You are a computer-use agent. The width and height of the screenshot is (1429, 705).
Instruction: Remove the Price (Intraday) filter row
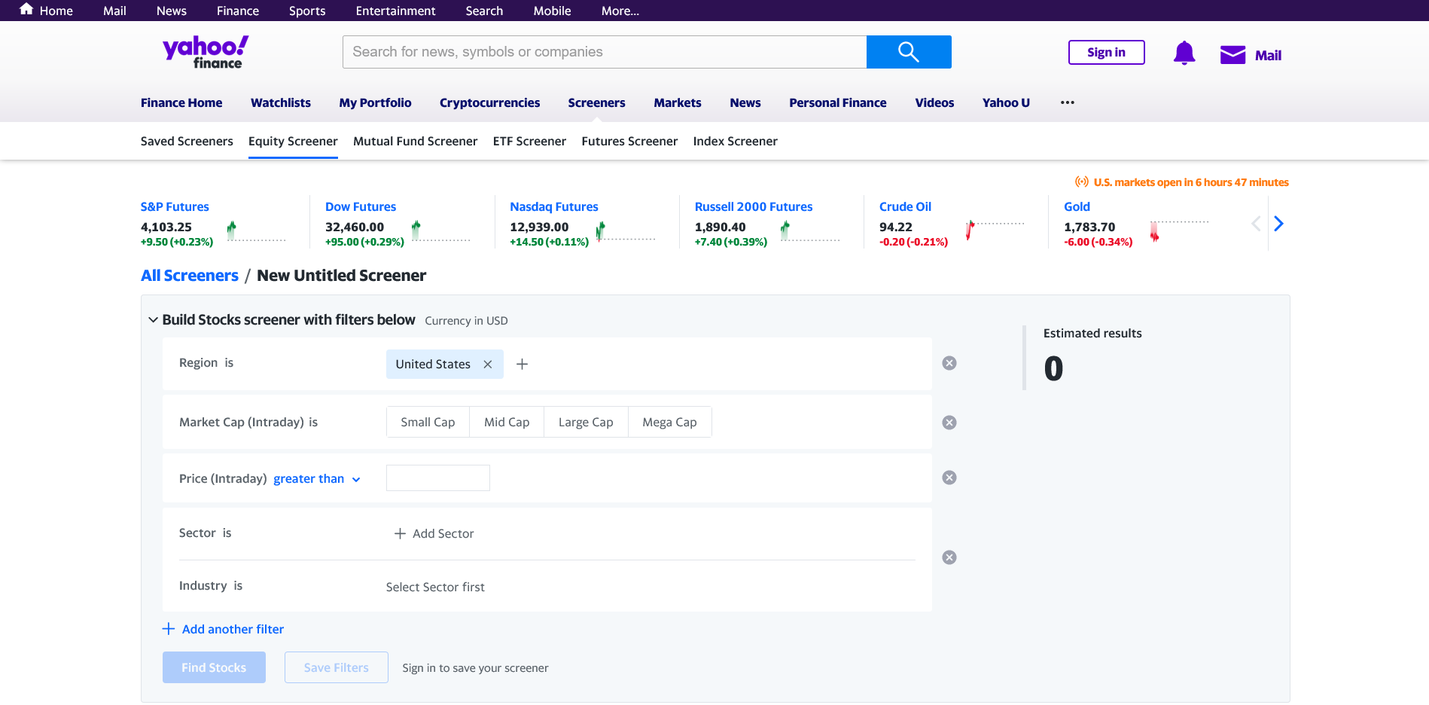(x=949, y=478)
